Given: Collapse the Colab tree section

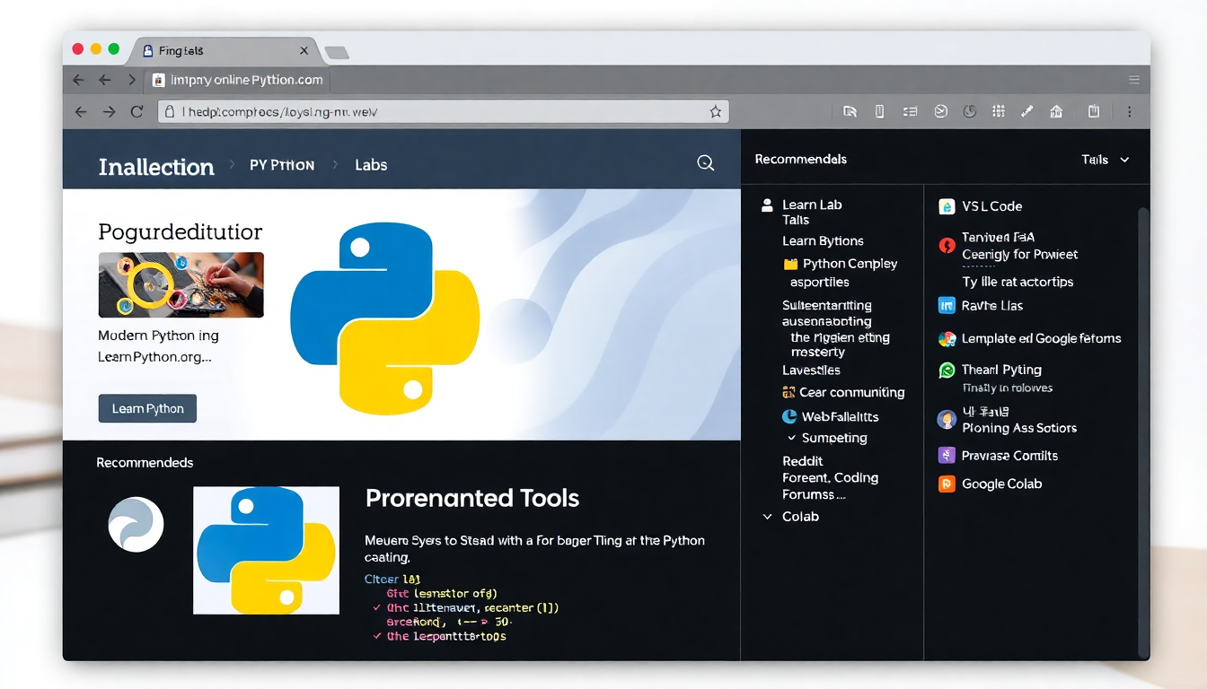Looking at the screenshot, I should (x=767, y=517).
